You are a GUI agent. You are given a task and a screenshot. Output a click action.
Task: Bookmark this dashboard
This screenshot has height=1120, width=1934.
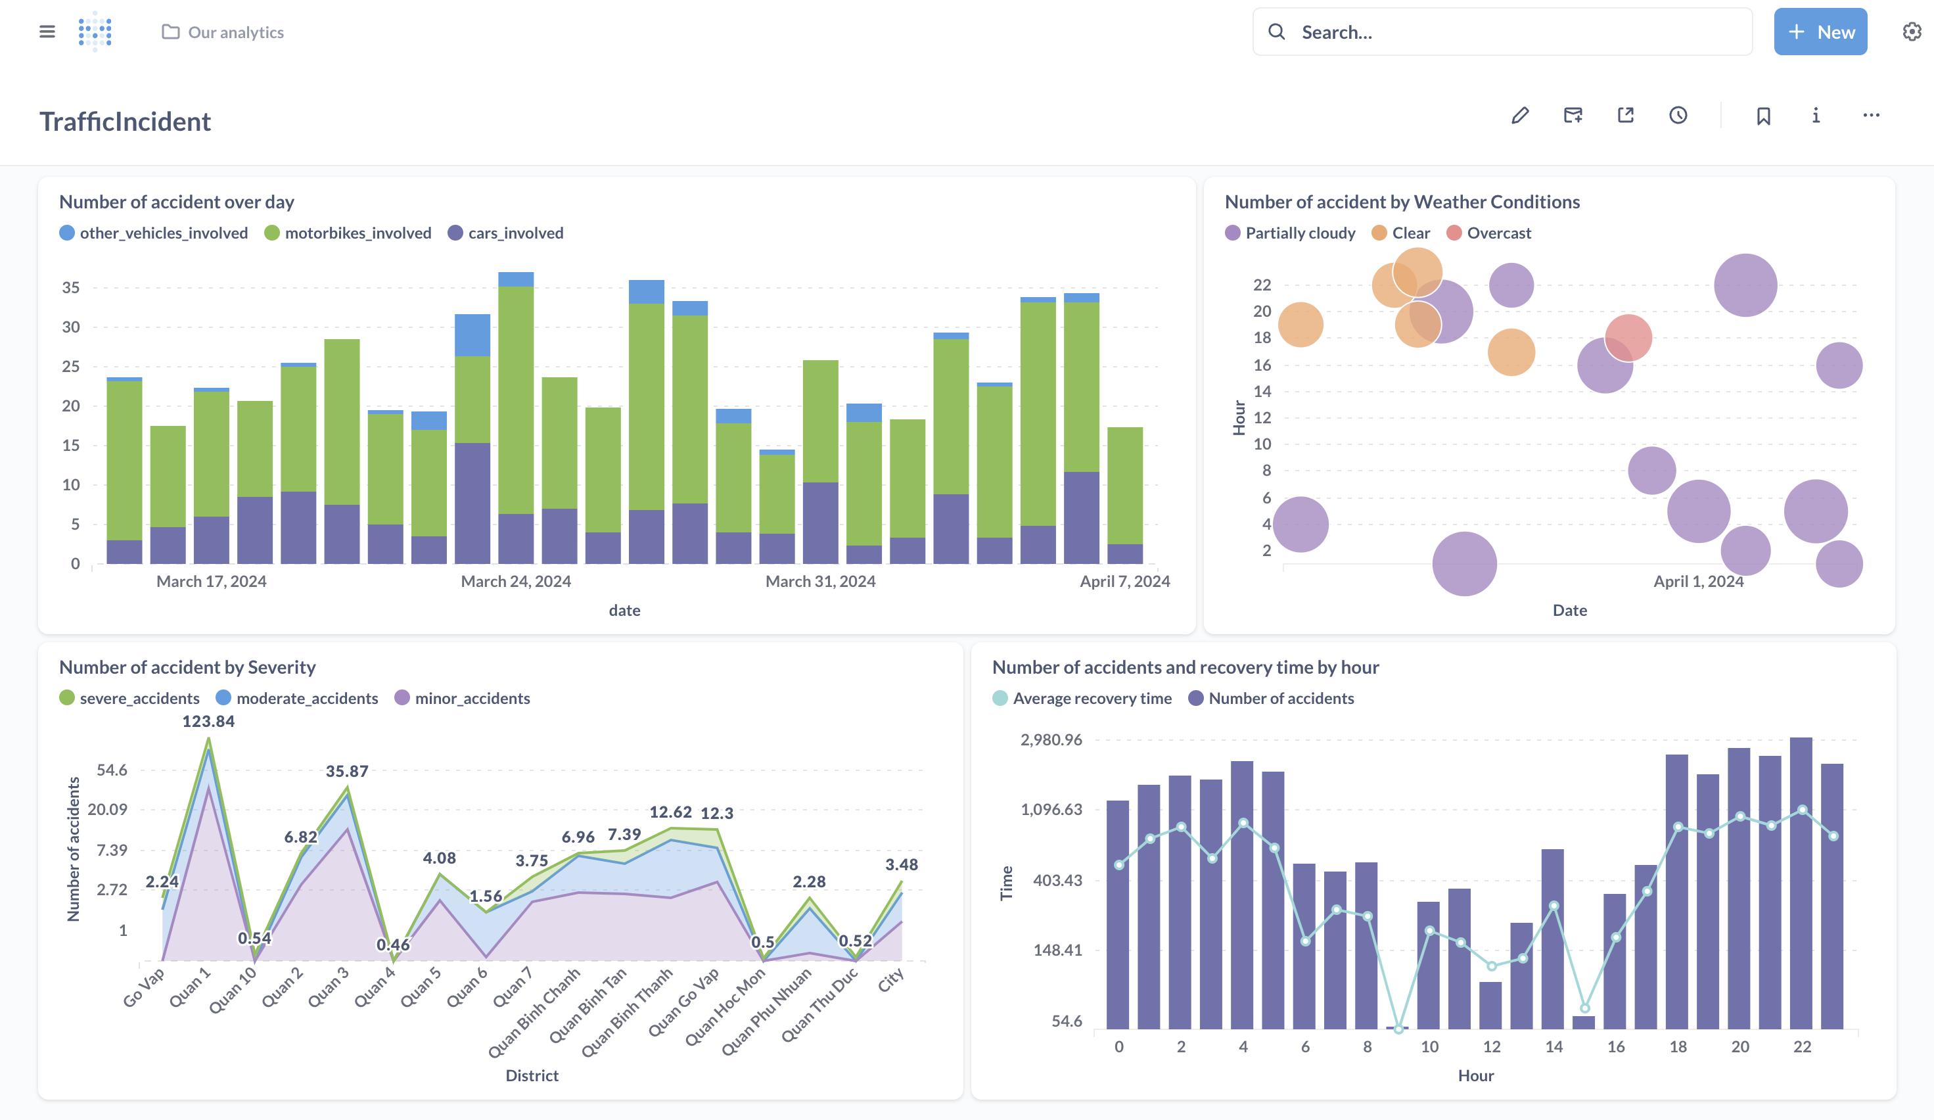(x=1763, y=116)
